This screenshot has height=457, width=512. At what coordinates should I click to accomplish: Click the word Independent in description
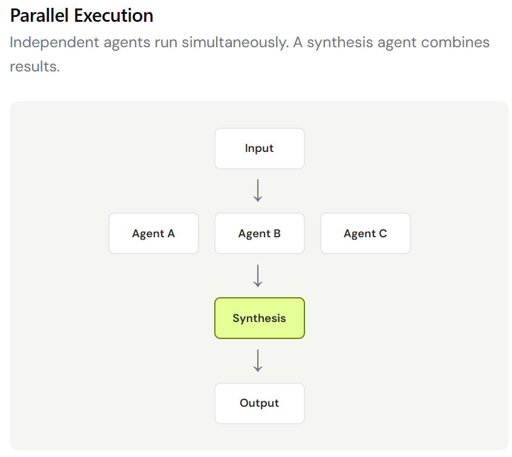(54, 43)
